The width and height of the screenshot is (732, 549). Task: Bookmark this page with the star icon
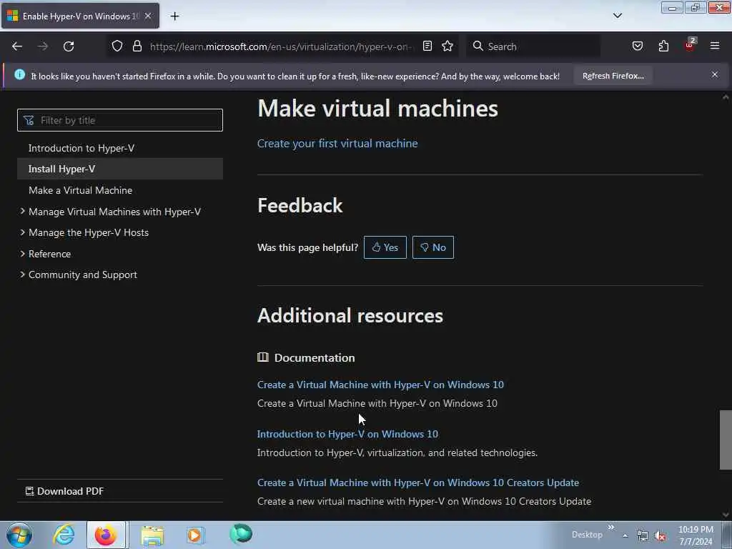pos(447,46)
